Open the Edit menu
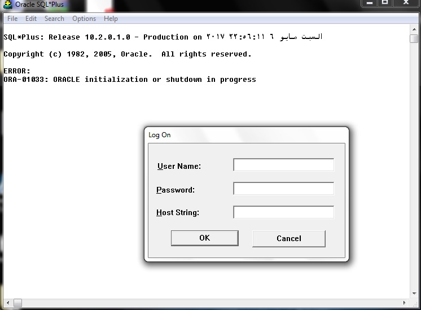 tap(31, 19)
